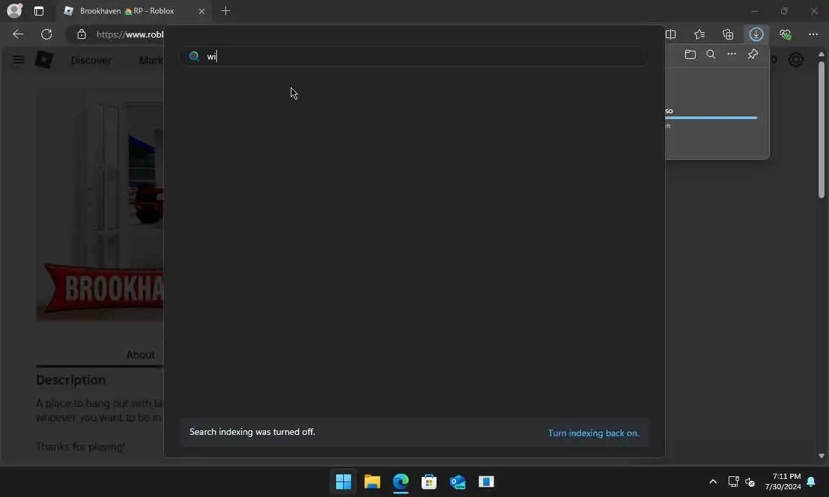The image size is (829, 497).
Task: Open Edge Favorites list
Action: [x=699, y=34]
